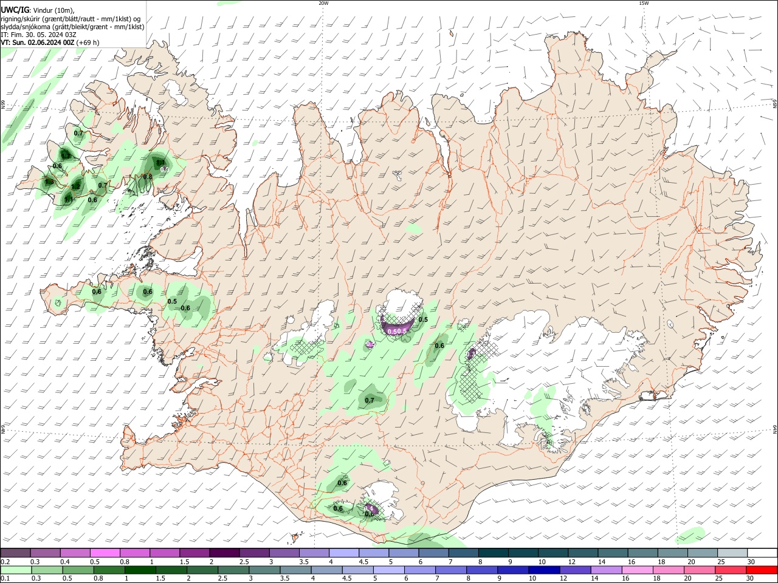Click the '20W' longitude label
This screenshot has height=583, width=778.
tap(323, 3)
